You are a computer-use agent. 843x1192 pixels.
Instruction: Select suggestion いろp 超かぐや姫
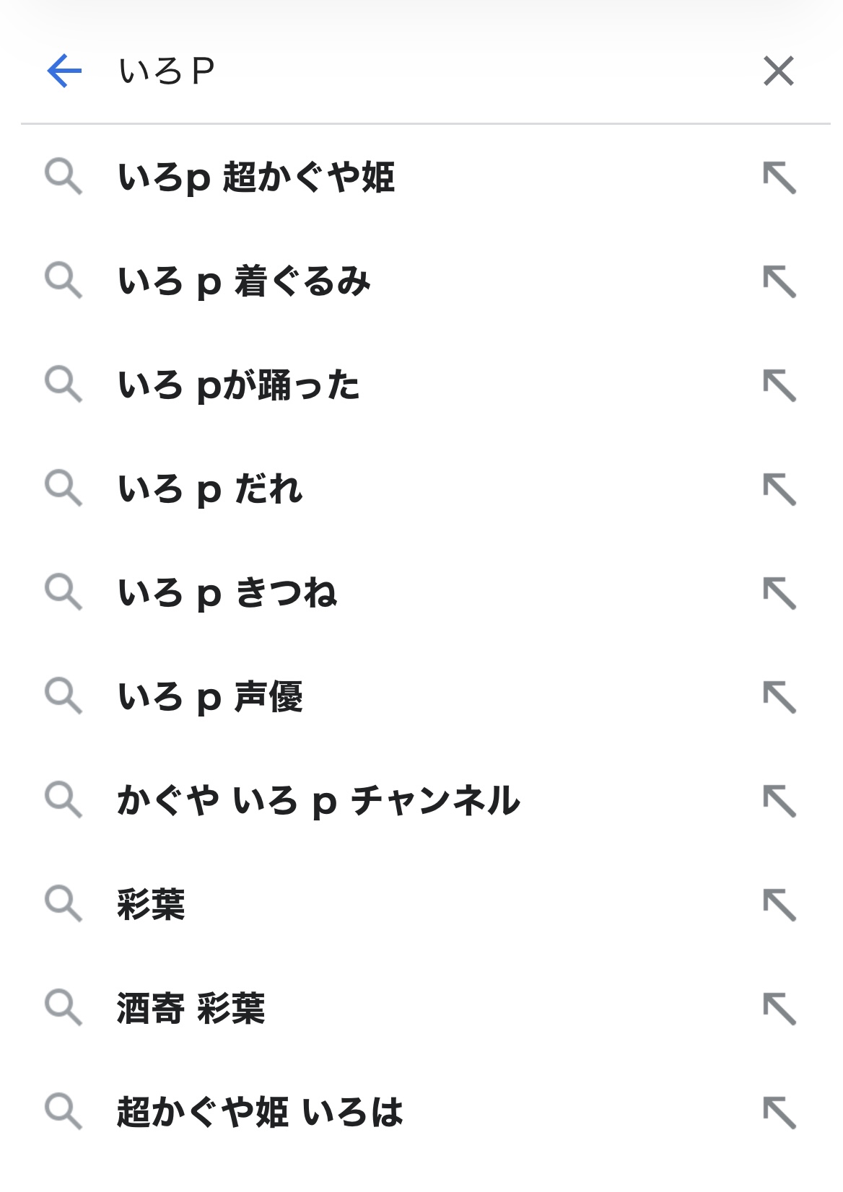(256, 178)
